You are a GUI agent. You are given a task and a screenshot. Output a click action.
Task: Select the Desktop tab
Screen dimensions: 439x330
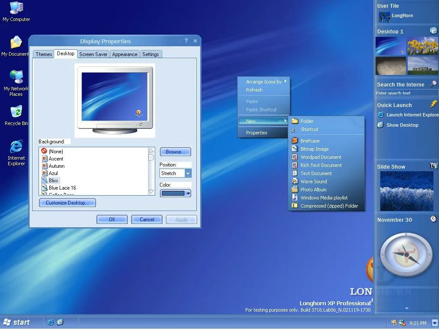(66, 54)
